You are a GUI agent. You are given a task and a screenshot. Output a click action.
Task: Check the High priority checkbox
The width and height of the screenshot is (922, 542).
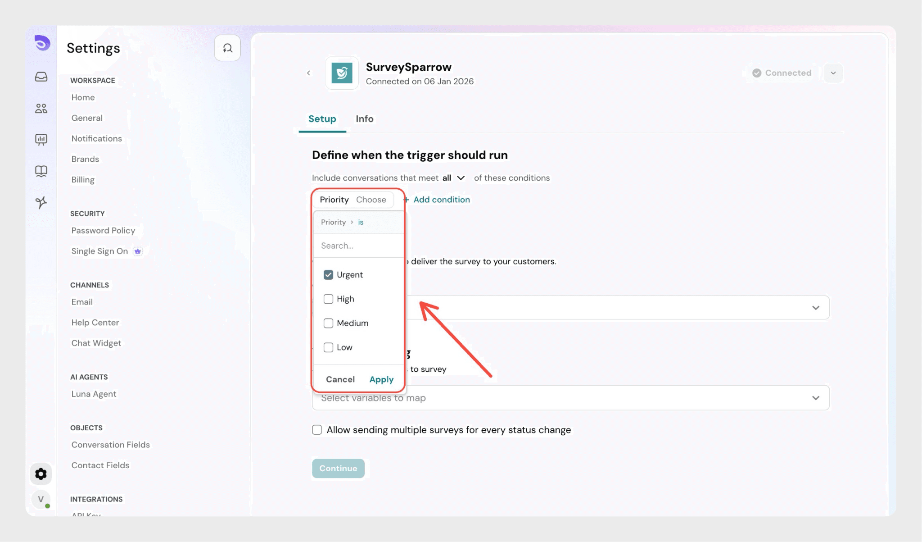[x=328, y=299]
